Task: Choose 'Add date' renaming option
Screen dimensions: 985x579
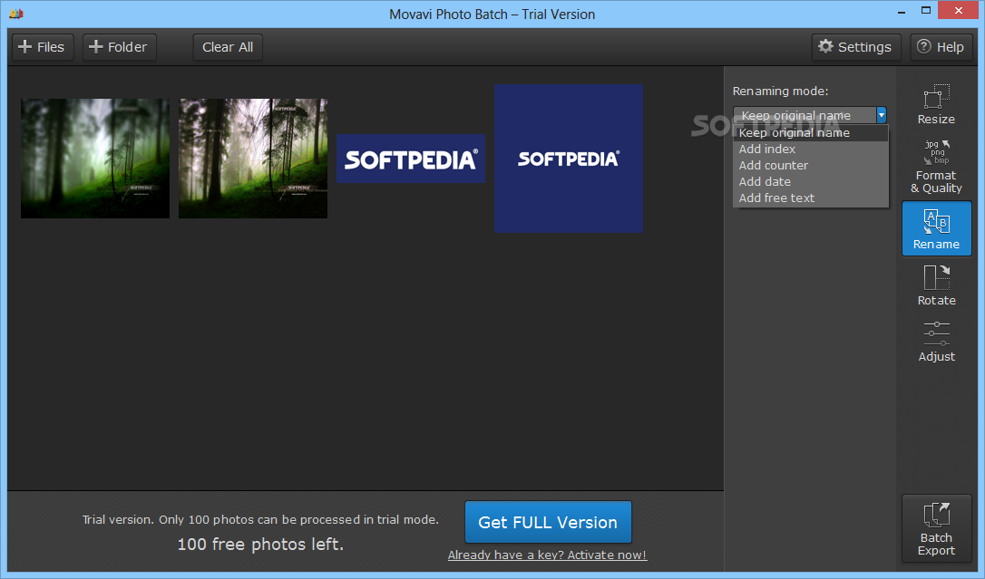Action: (x=810, y=182)
